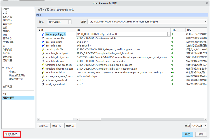Click the lightning icon beside weld_ui_standard
The width and height of the screenshot is (210, 139).
coord(43,84)
